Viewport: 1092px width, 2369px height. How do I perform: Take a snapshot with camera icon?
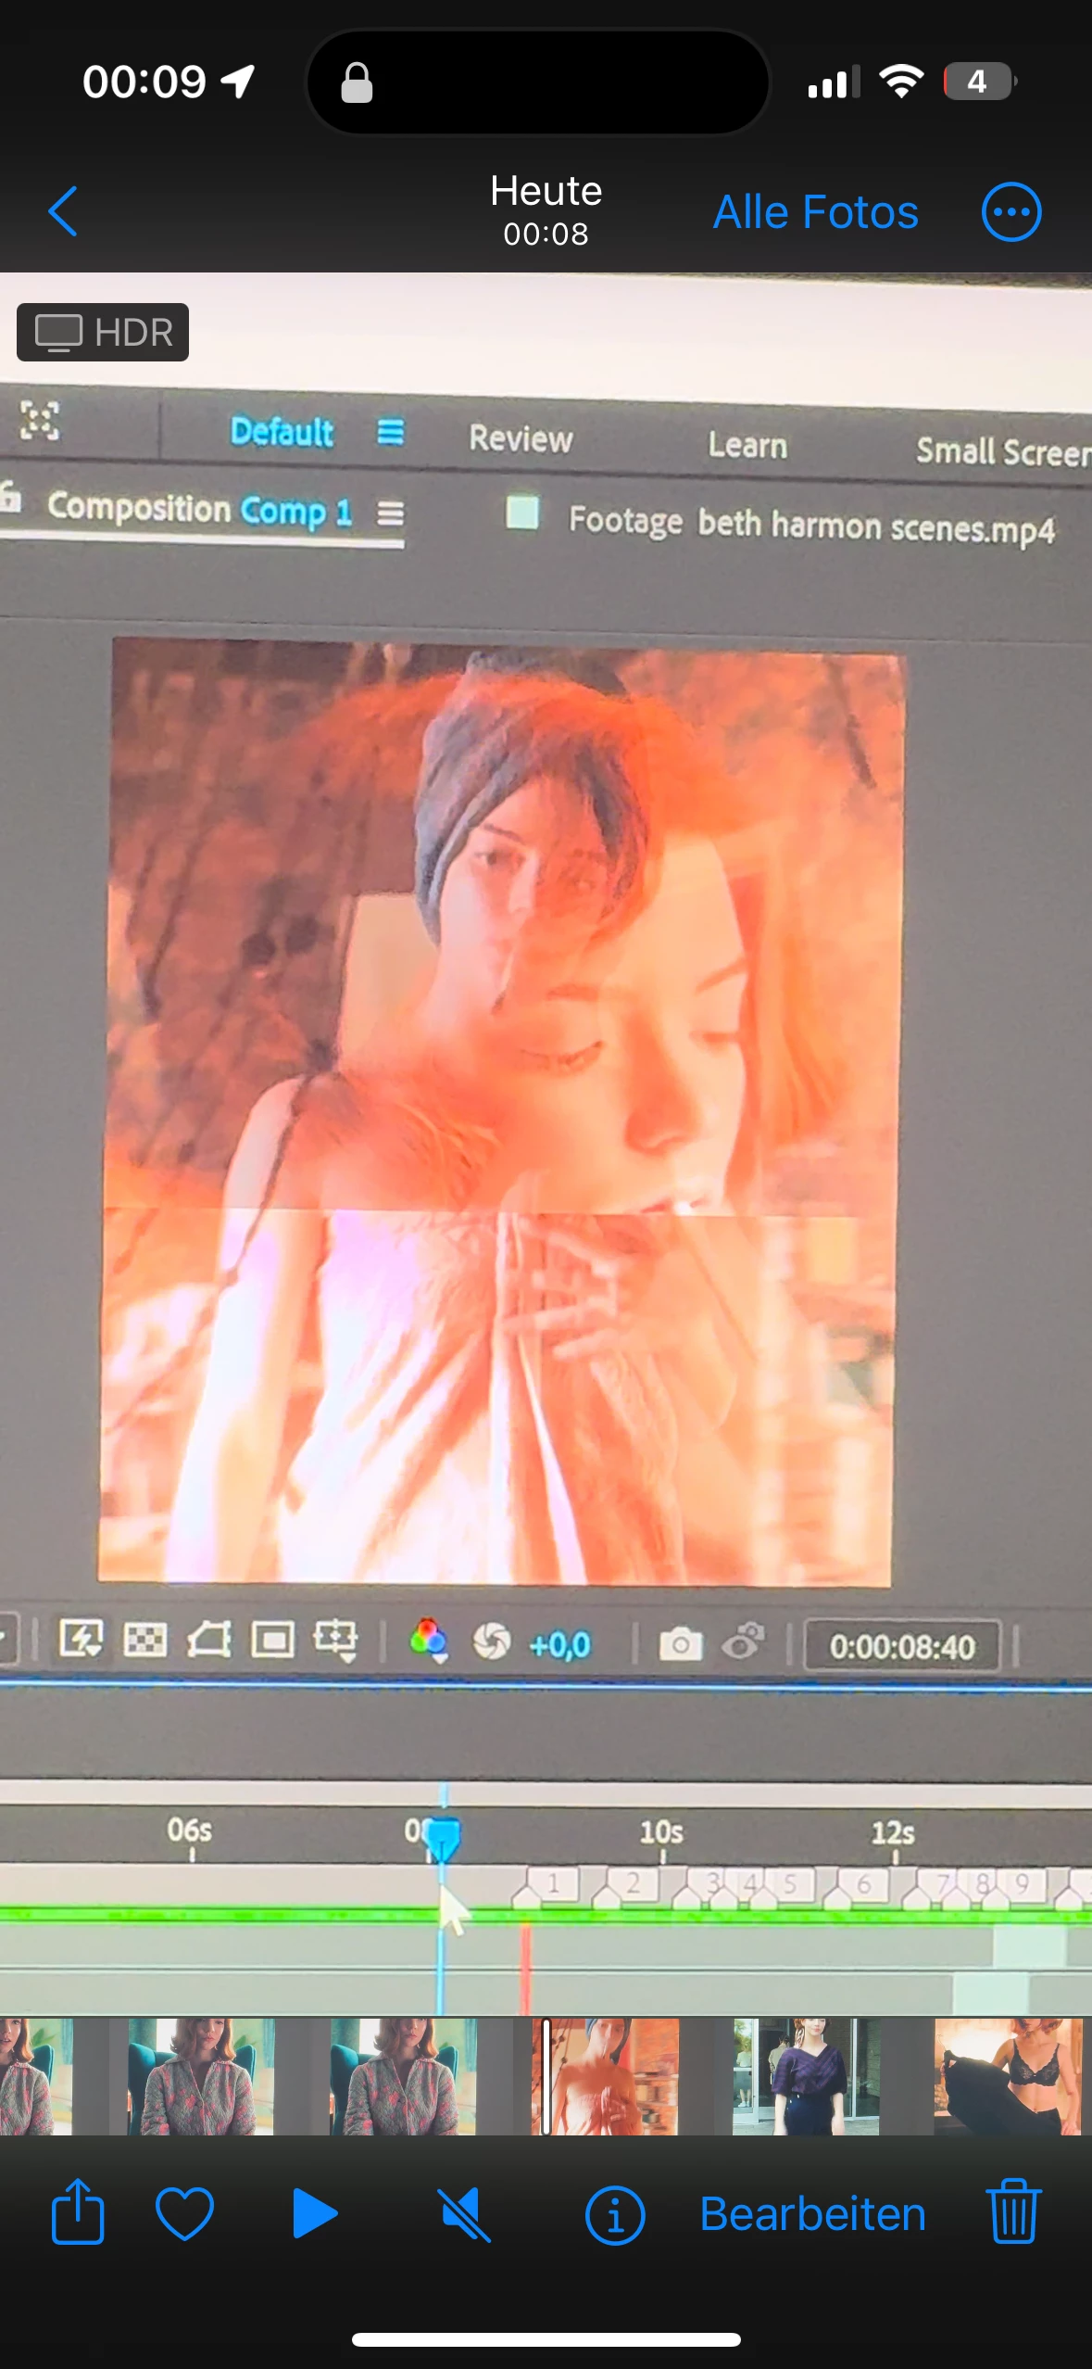tap(681, 1644)
